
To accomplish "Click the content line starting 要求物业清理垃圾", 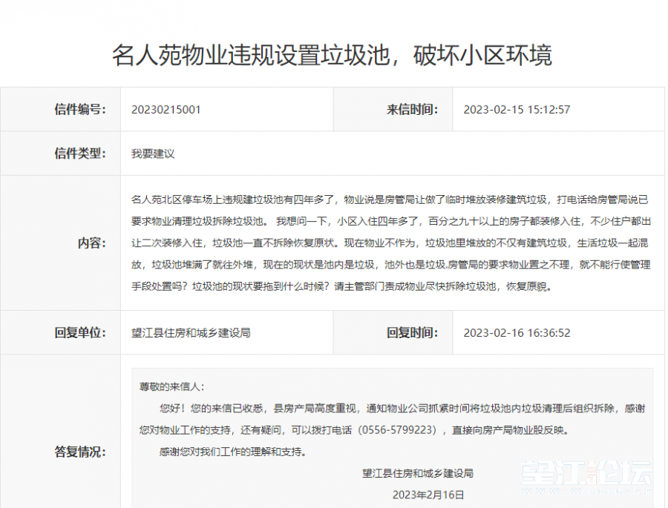I will 391,221.
